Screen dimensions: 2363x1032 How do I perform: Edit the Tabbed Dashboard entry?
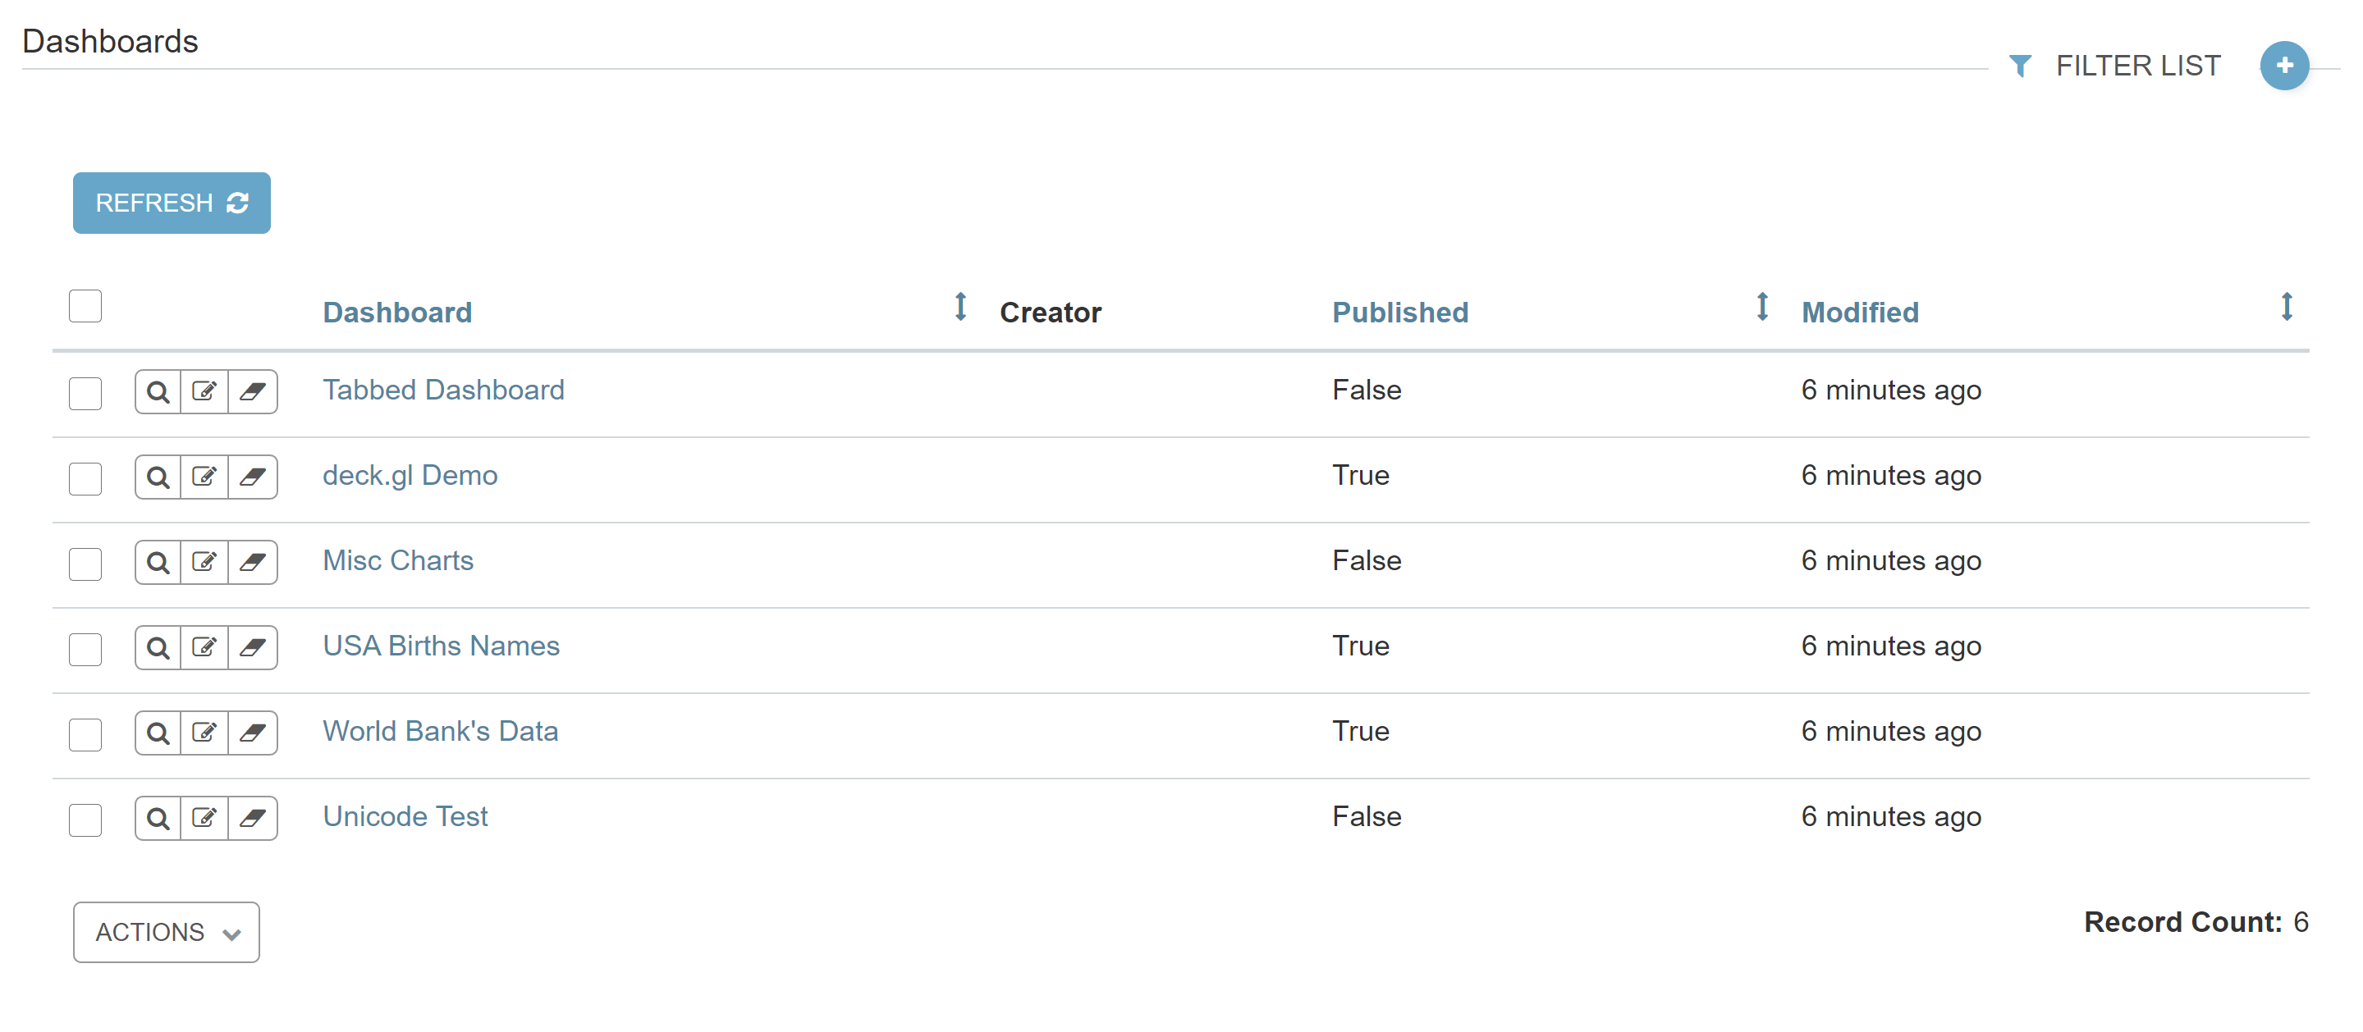[205, 392]
